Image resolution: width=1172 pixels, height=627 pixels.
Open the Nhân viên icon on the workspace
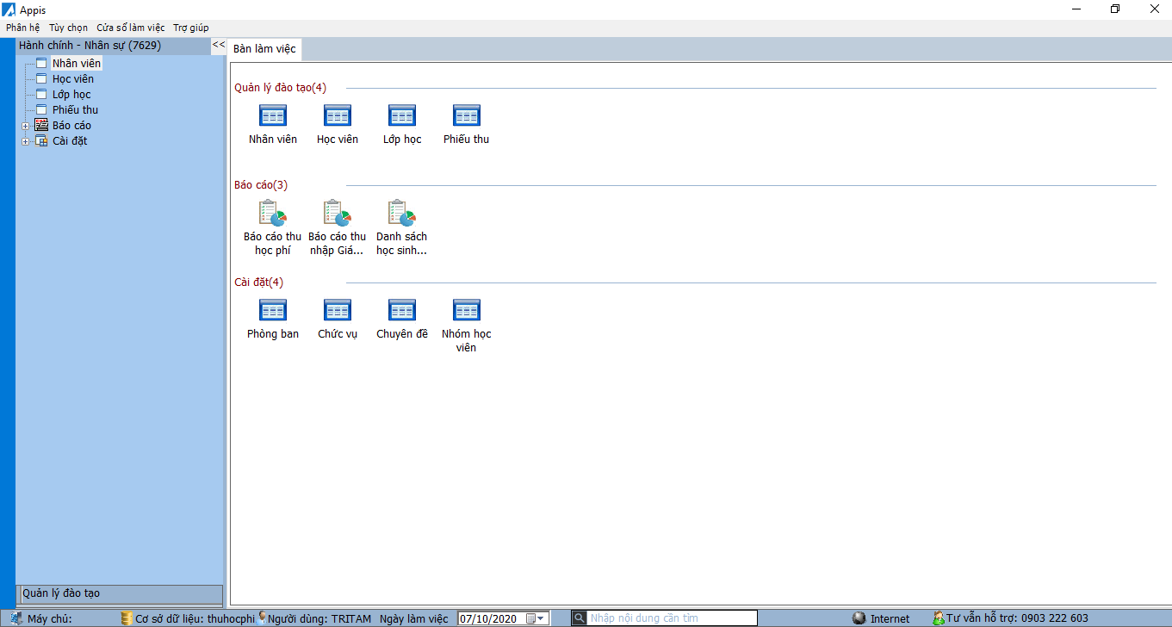pos(273,115)
